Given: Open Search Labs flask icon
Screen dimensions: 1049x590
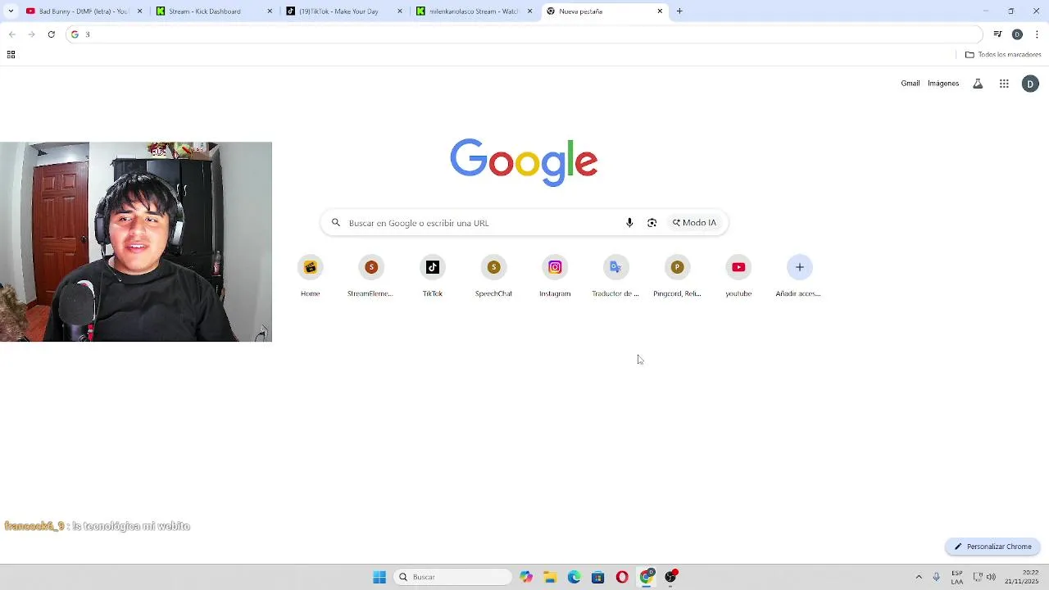Looking at the screenshot, I should tap(978, 84).
